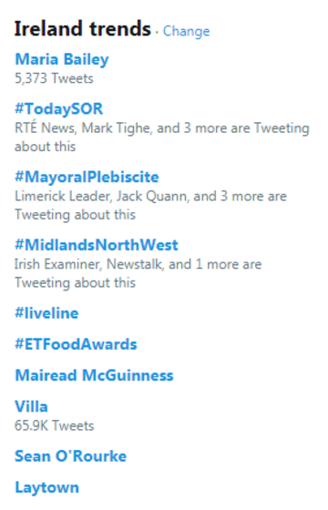The width and height of the screenshot is (328, 510).
Task: Click the Villa trending topic
Action: pyautogui.click(x=31, y=407)
